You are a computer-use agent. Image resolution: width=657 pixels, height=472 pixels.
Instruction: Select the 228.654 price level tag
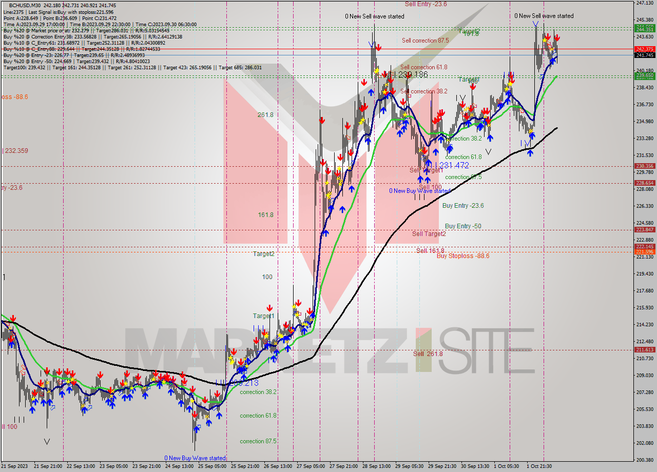click(x=645, y=183)
